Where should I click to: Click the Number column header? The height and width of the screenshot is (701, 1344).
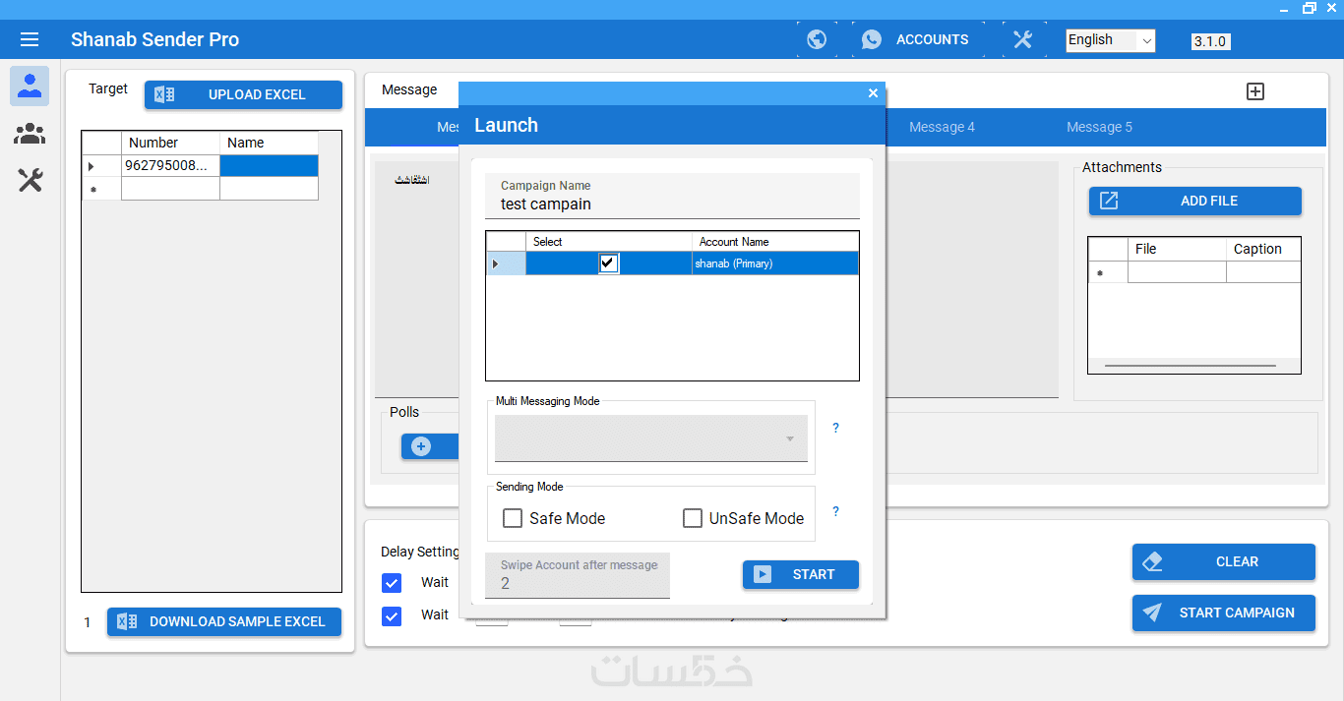pos(170,143)
